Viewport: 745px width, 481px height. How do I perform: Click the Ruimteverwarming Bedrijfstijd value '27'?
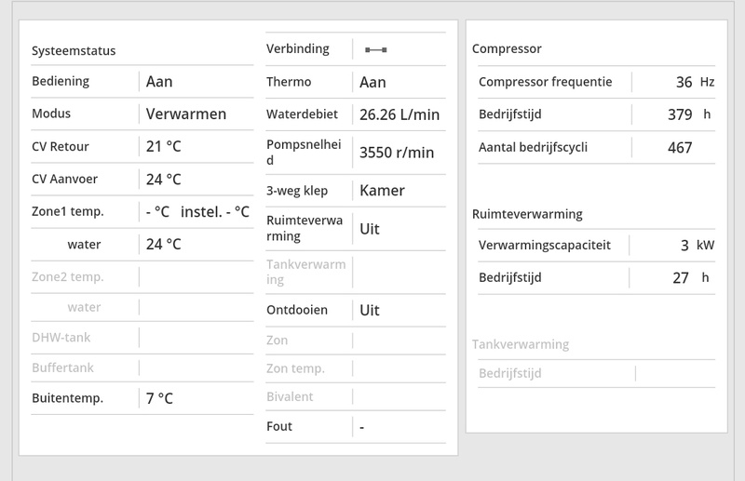point(681,278)
